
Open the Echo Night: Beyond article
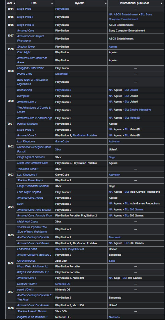tap(29, 192)
